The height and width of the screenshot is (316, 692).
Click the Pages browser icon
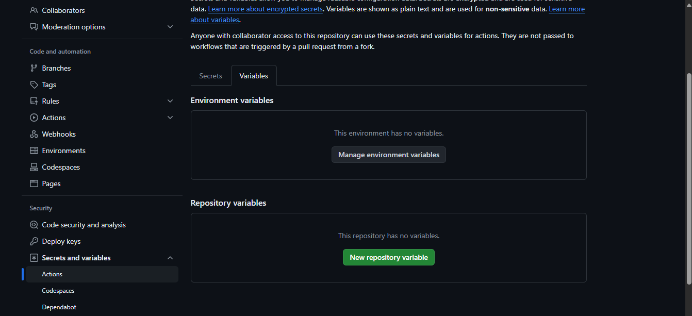34,184
